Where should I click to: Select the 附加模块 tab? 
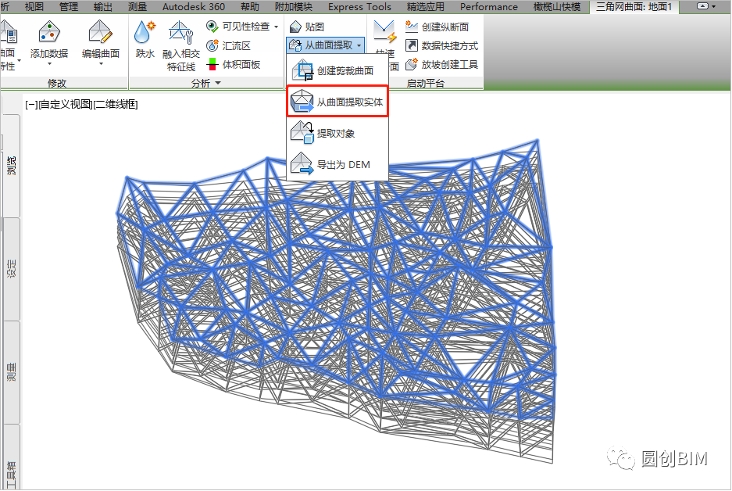tap(294, 6)
